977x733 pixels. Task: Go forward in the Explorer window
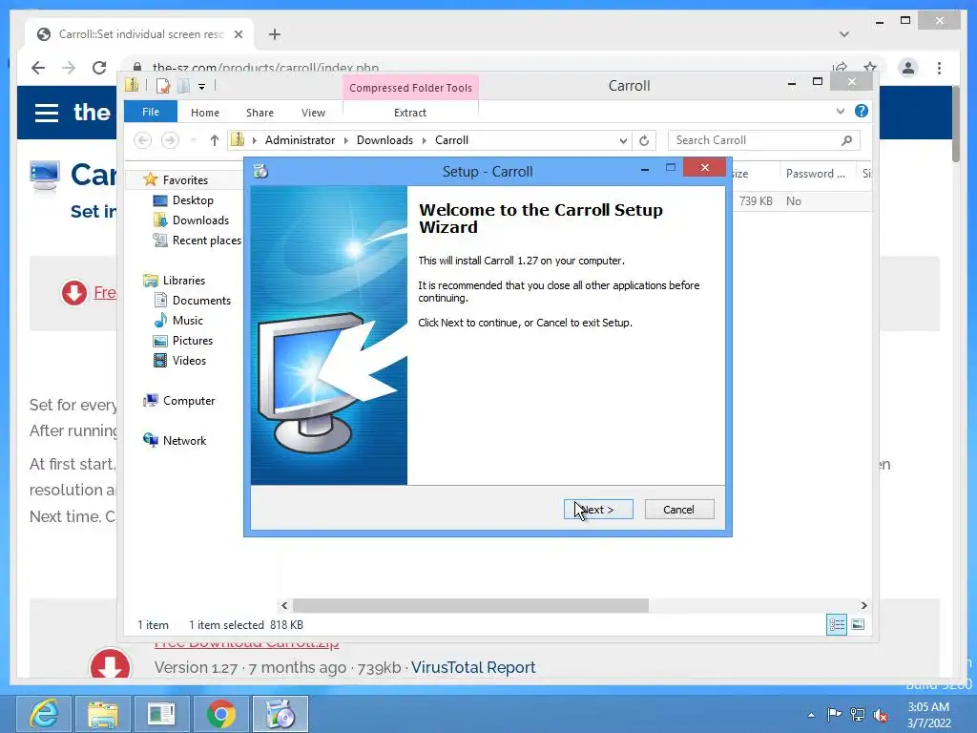(x=170, y=140)
